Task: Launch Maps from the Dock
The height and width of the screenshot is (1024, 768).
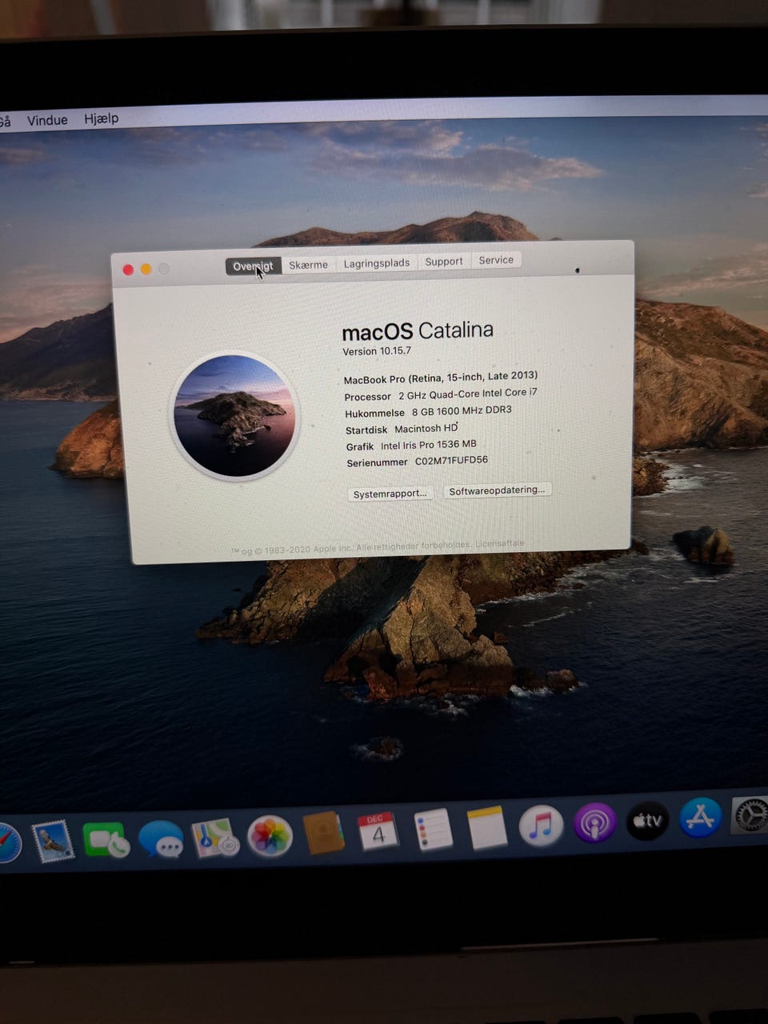Action: click(214, 838)
